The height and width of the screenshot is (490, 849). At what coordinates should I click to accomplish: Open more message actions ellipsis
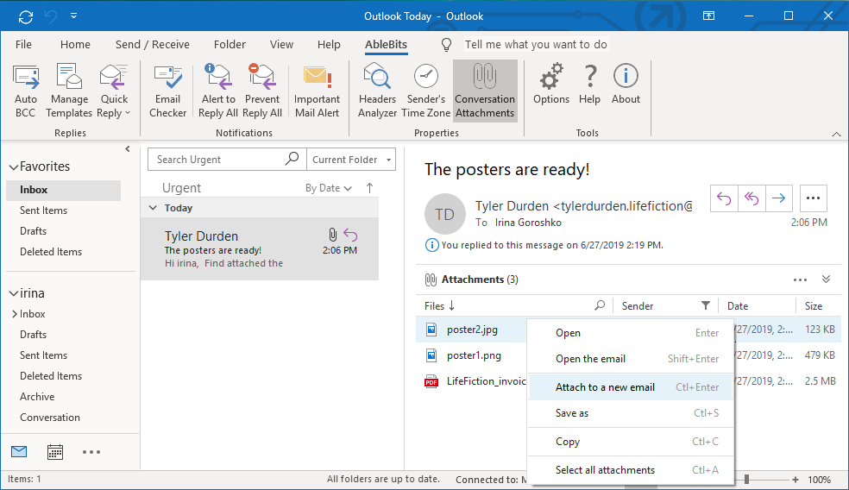point(813,198)
